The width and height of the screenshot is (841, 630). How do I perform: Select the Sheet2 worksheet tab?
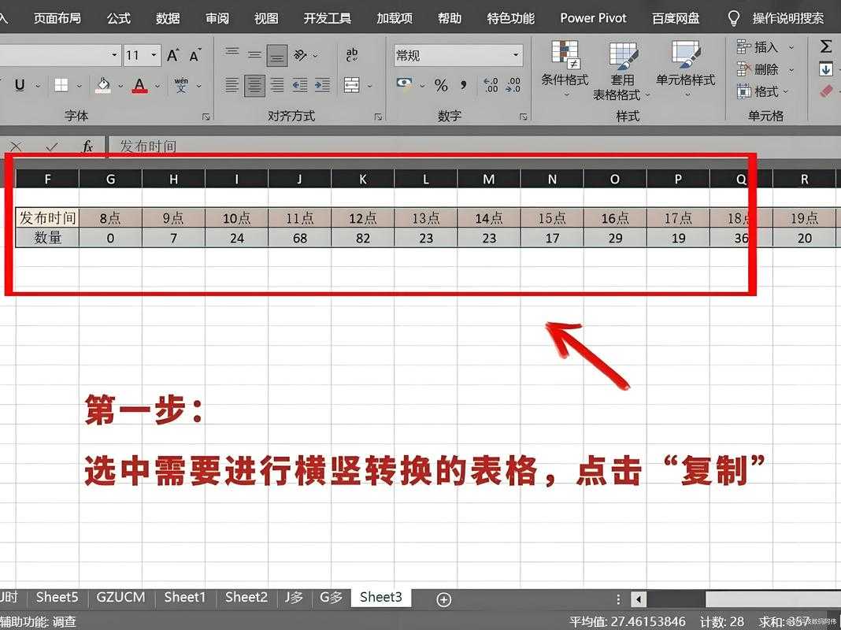tap(246, 597)
